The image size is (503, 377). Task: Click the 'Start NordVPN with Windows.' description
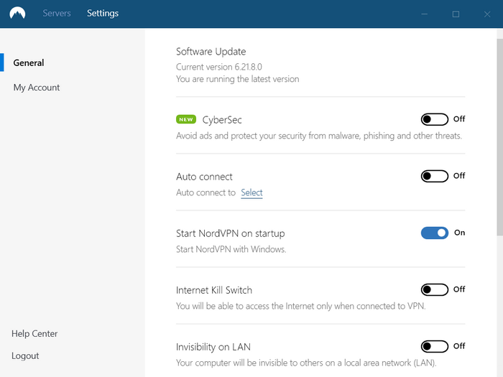coord(231,249)
